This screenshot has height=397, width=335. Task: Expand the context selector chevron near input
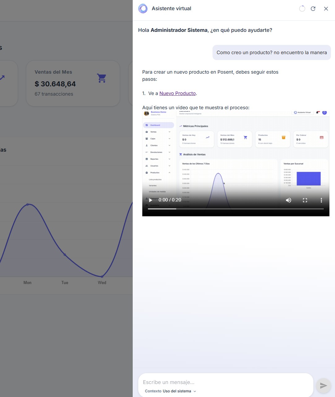pos(195,391)
